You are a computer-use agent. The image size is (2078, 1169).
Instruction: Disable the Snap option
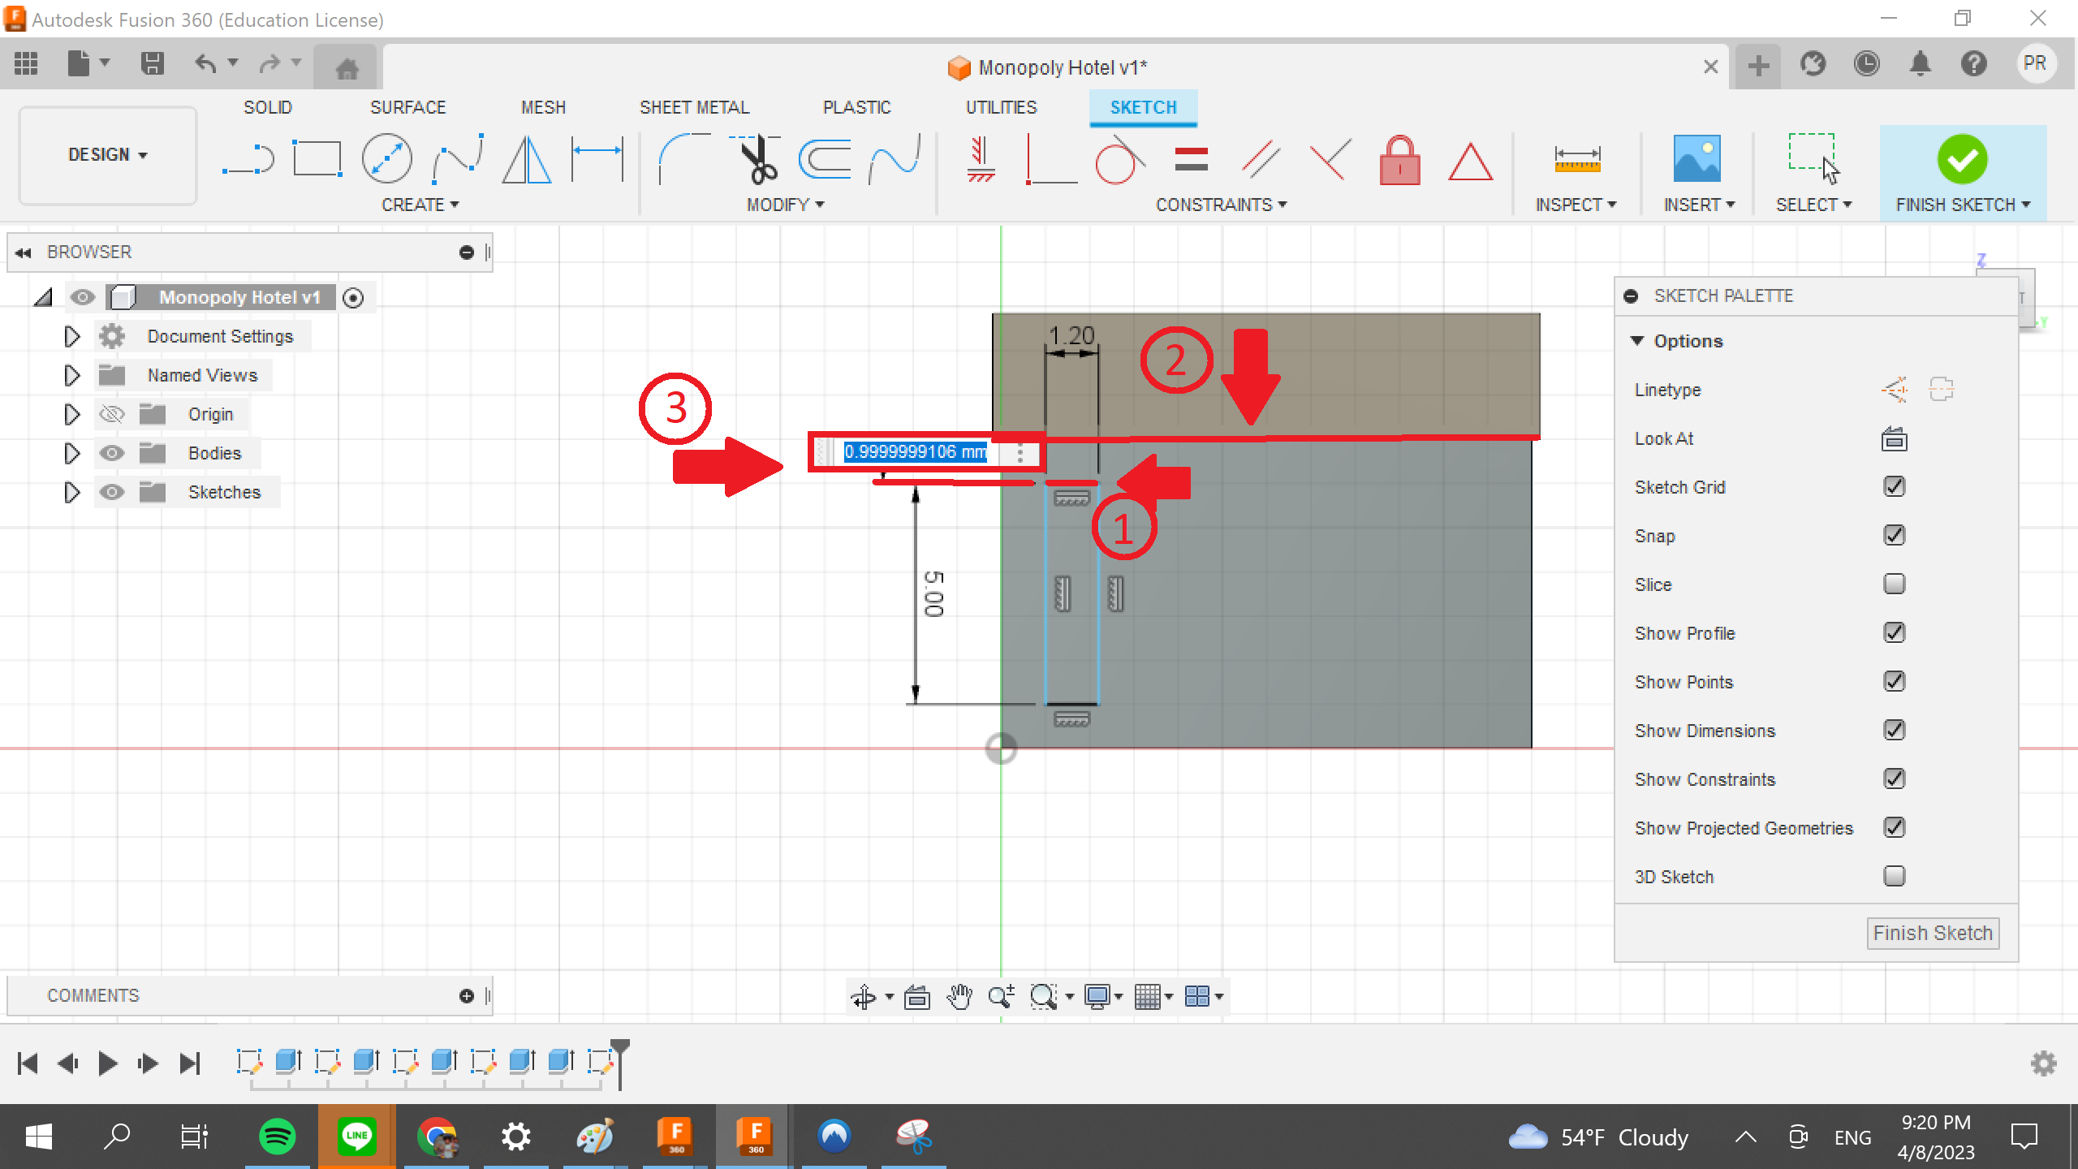(1894, 534)
